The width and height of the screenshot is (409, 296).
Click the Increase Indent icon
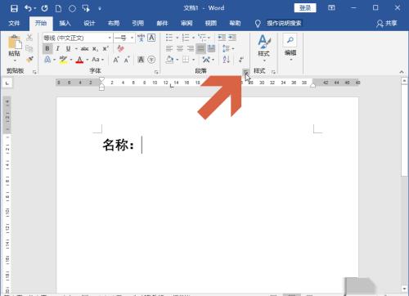(232, 38)
